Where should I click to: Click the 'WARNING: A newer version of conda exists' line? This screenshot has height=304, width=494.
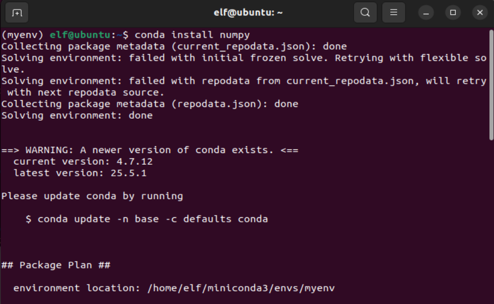coord(150,150)
